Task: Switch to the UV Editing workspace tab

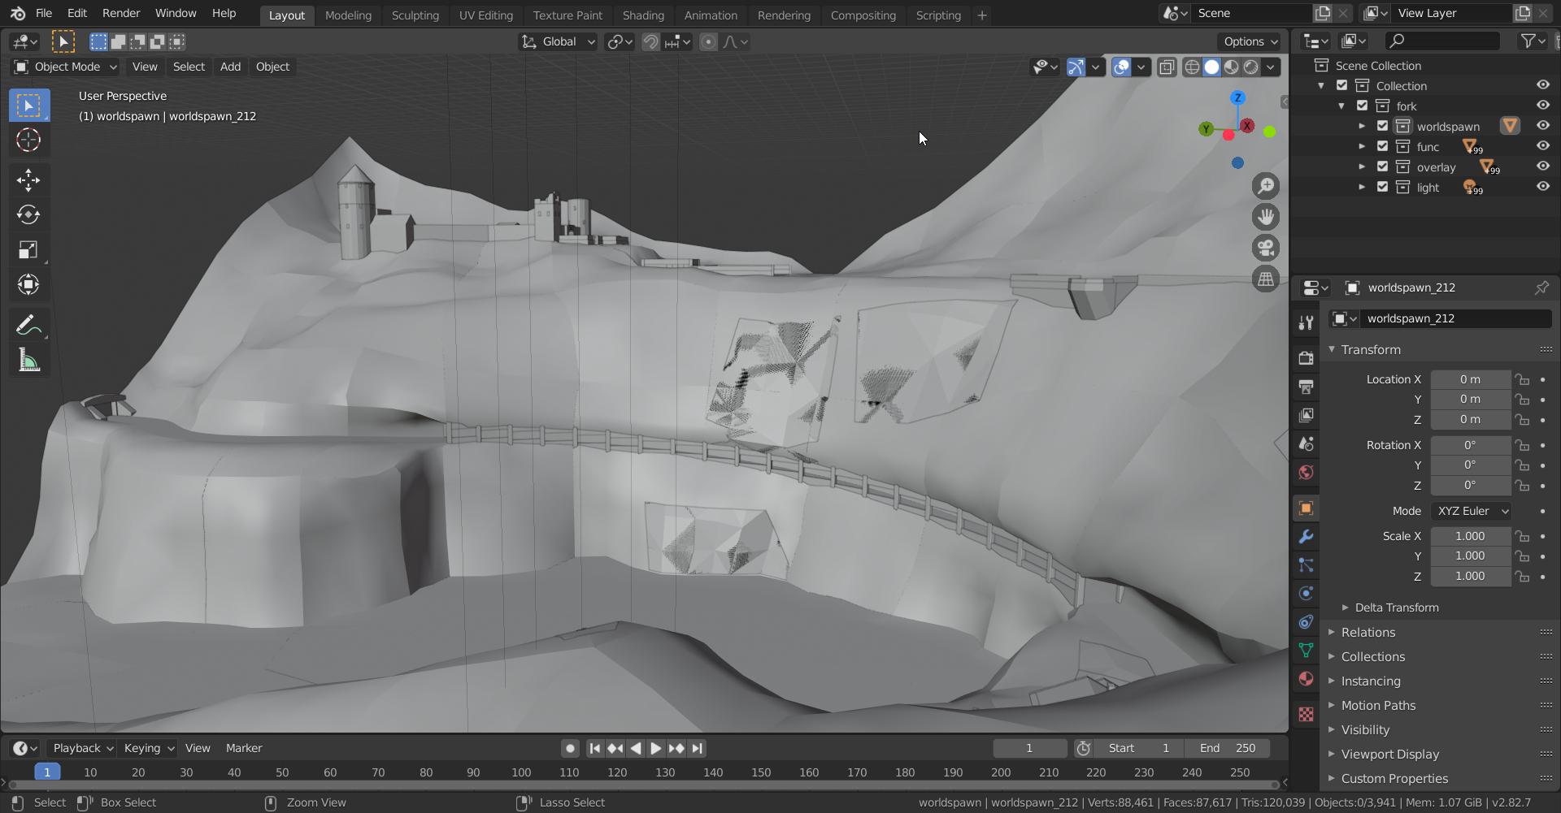Action: [x=485, y=15]
